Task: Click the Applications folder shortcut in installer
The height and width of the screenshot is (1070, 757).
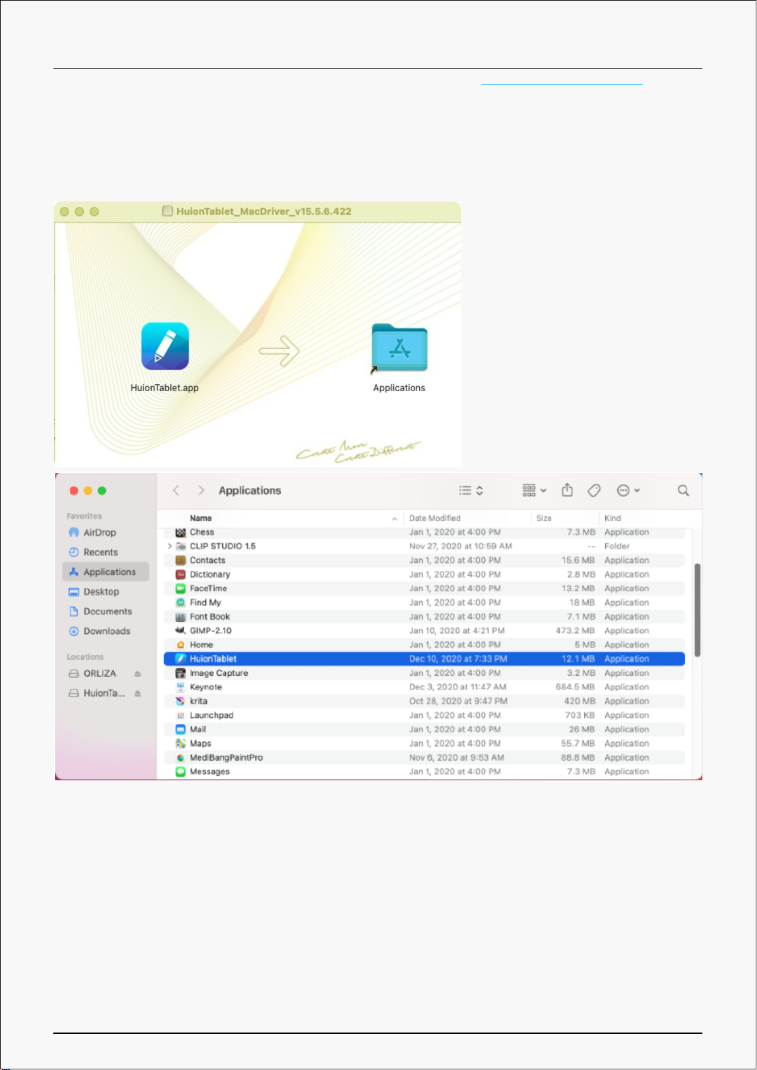Action: [x=399, y=348]
